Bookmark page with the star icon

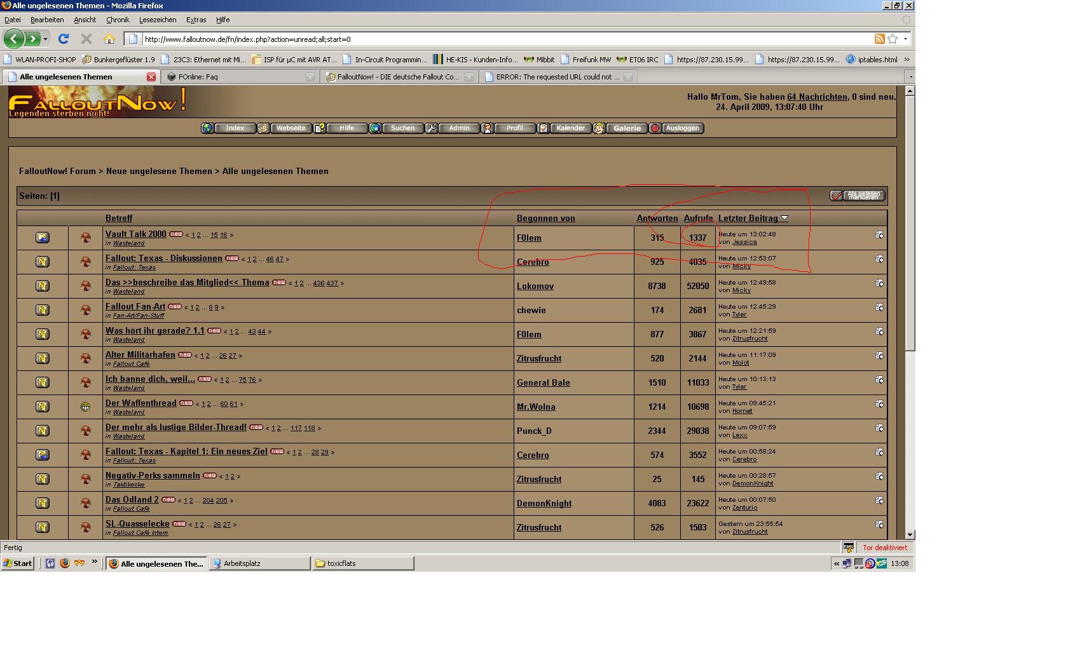[893, 39]
